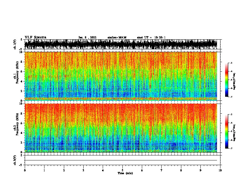The height and width of the screenshot is (191, 248).
Task: Click the ch.2 color scale bar
Action: (226, 131)
